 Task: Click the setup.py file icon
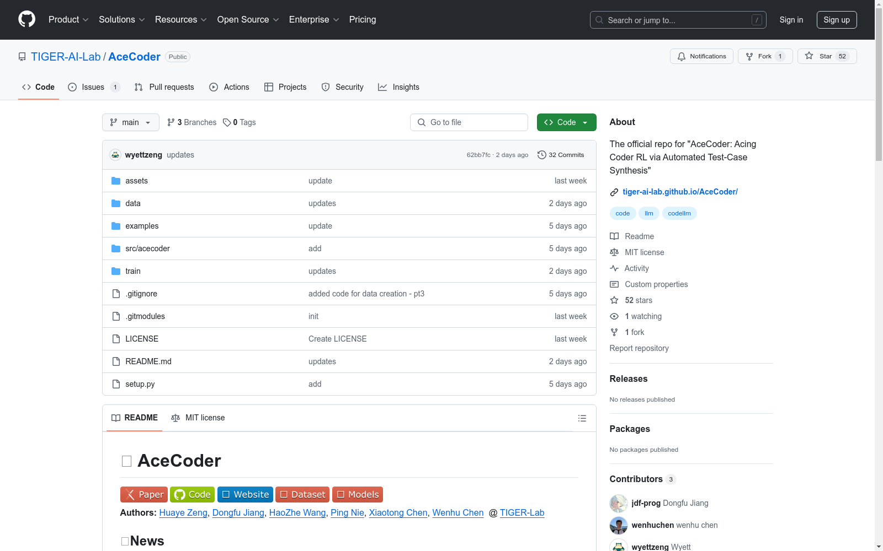tap(116, 384)
